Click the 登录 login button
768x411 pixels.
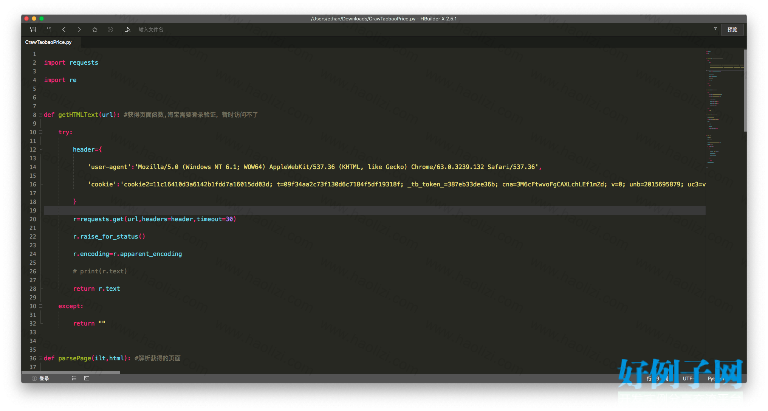coord(41,378)
